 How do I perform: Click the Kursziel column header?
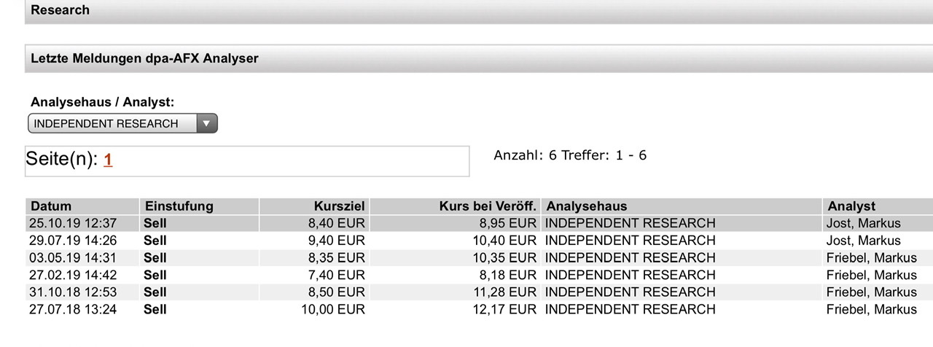coord(339,206)
